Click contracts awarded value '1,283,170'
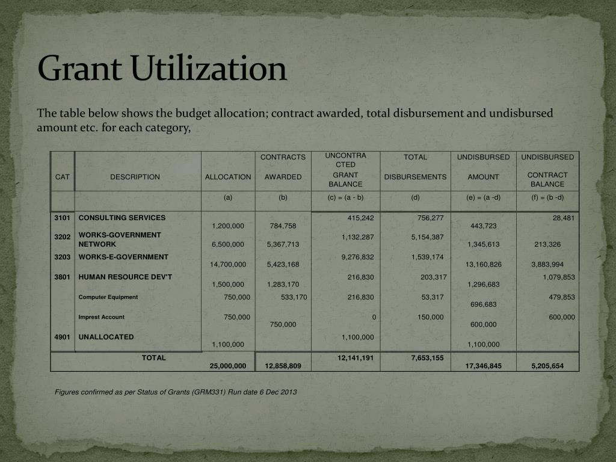Image resolution: width=616 pixels, height=462 pixels. [283, 285]
